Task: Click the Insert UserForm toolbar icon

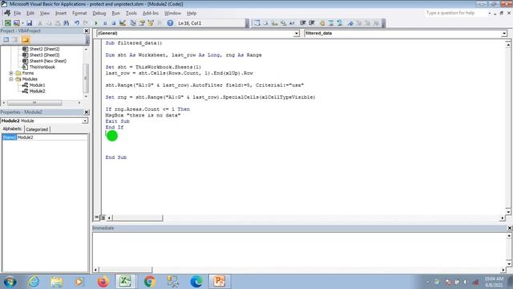Action: (x=16, y=23)
